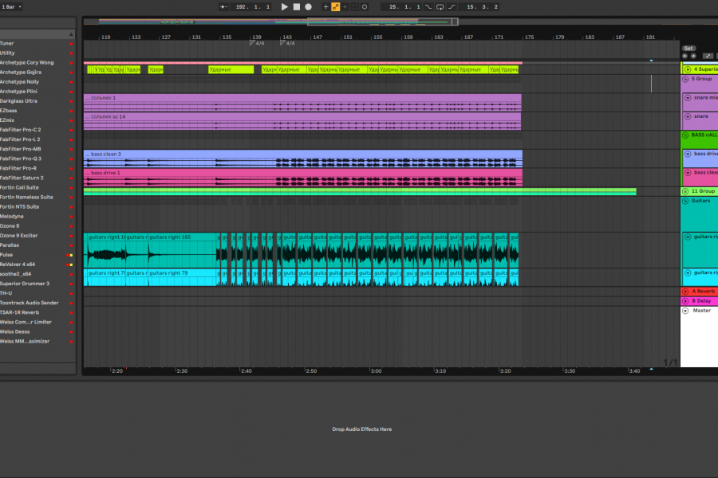Toggle the yellow Automation Arm button

tap(335, 6)
